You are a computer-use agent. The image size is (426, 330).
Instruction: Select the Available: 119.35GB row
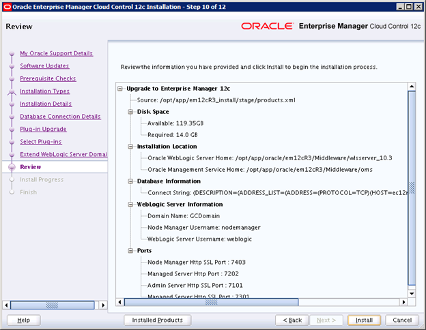pyautogui.click(x=175, y=123)
